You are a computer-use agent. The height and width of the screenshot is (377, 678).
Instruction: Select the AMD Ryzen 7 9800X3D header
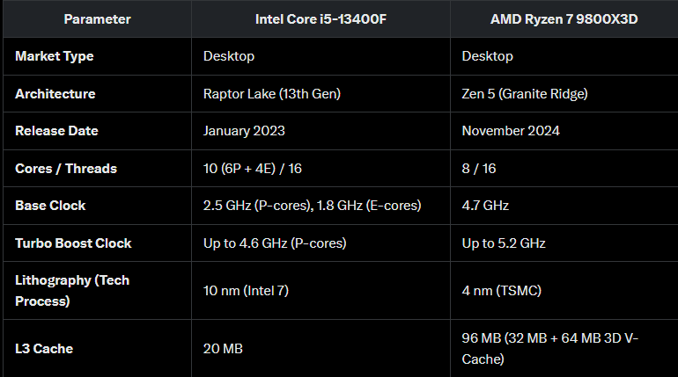564,19
